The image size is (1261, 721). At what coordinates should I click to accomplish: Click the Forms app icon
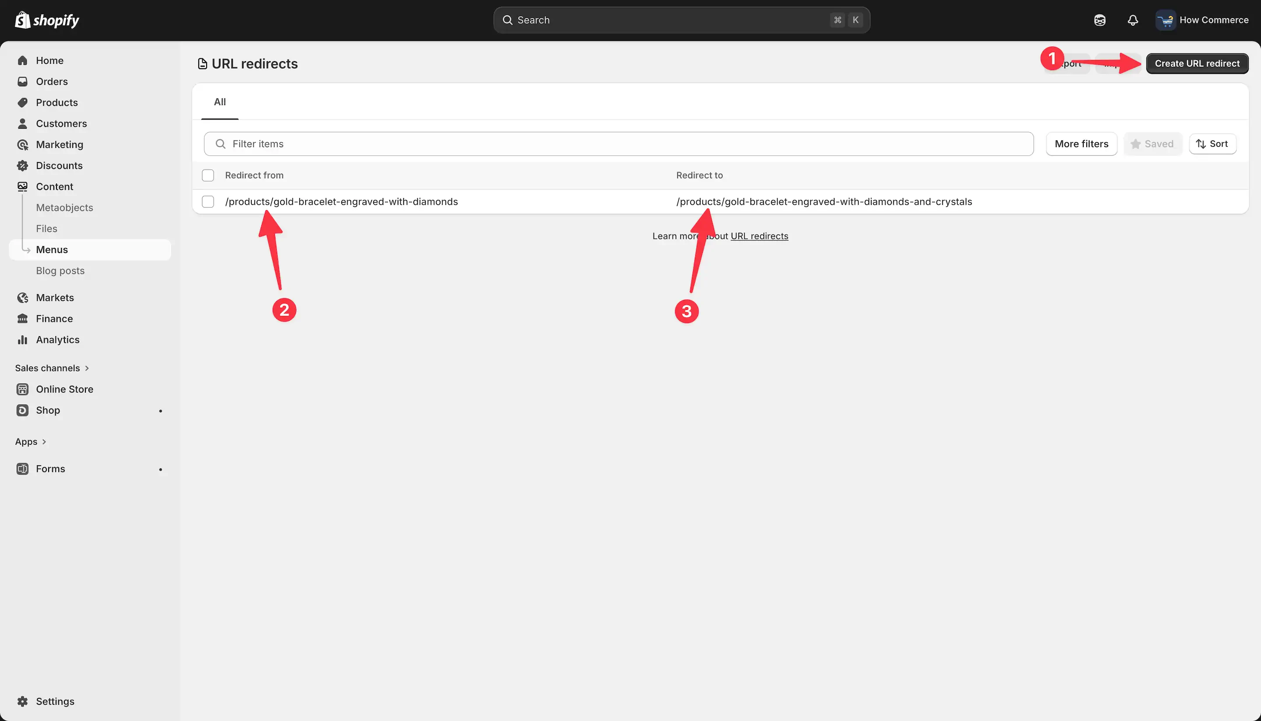(x=22, y=468)
